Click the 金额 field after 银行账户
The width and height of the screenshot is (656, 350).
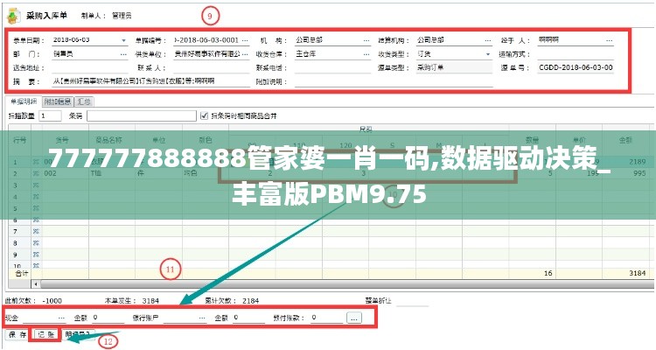pos(249,318)
